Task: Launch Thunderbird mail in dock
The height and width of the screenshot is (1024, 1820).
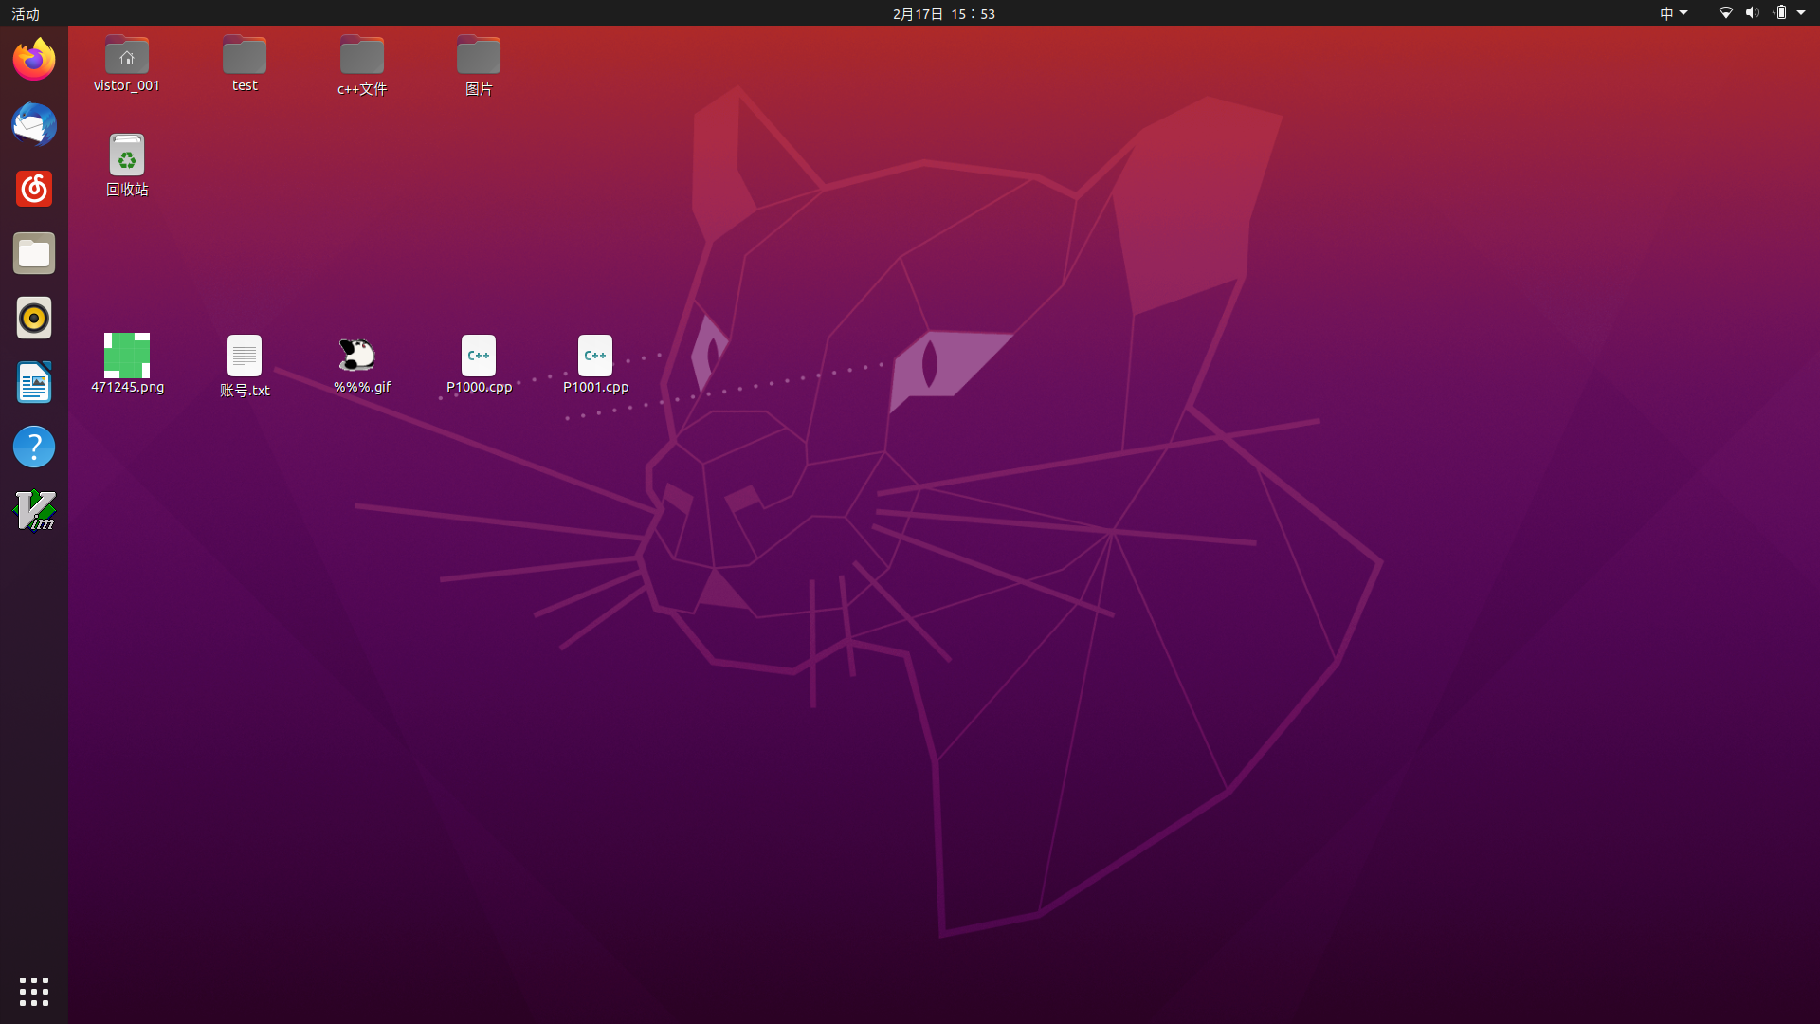Action: click(34, 124)
